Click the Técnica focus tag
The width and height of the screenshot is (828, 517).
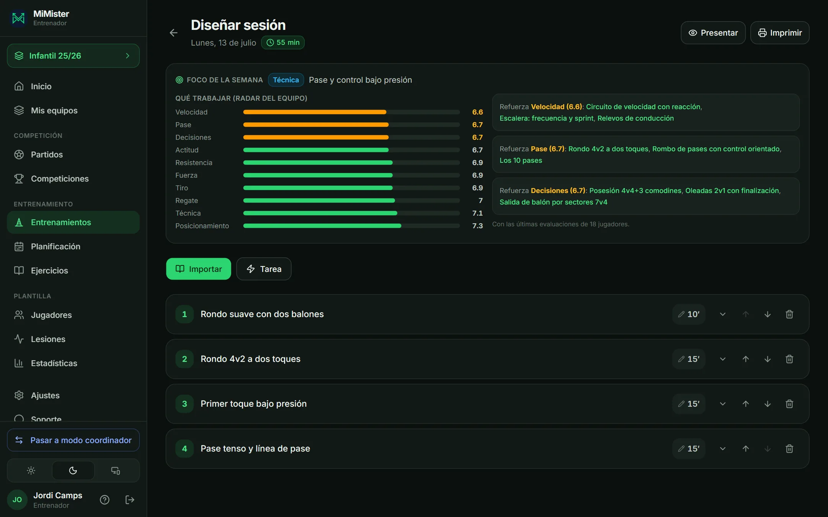coord(286,80)
